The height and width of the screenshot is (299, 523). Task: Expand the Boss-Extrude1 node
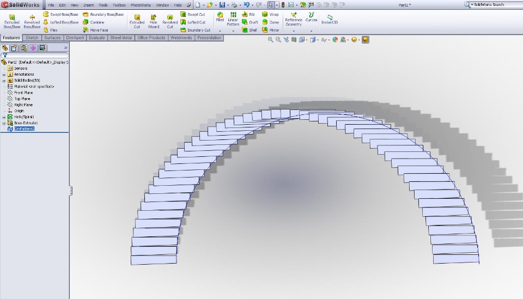[4, 123]
